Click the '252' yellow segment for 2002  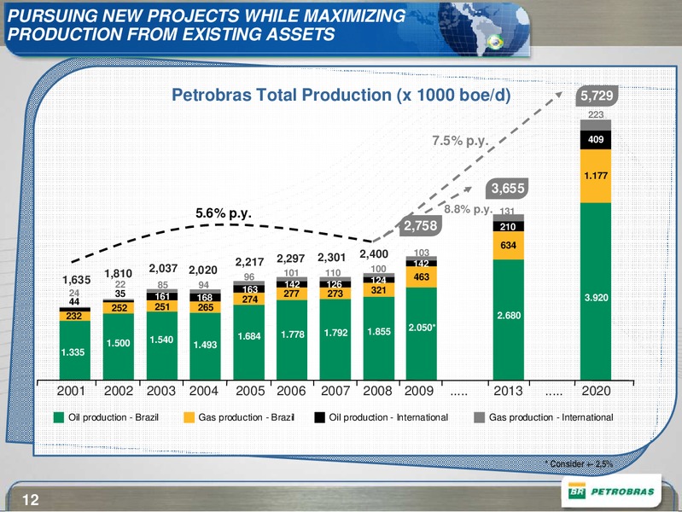pyautogui.click(x=119, y=308)
